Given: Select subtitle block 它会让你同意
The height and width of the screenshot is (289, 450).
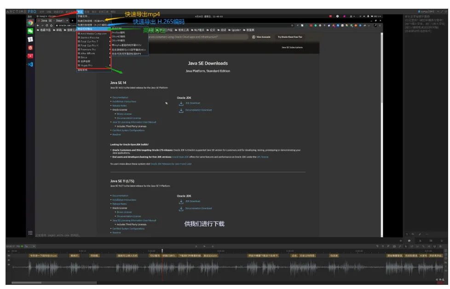Looking at the screenshot, I should (x=307, y=255).
